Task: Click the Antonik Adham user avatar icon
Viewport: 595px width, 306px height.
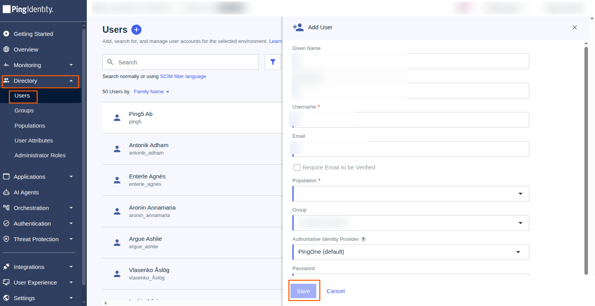Action: pos(117,149)
